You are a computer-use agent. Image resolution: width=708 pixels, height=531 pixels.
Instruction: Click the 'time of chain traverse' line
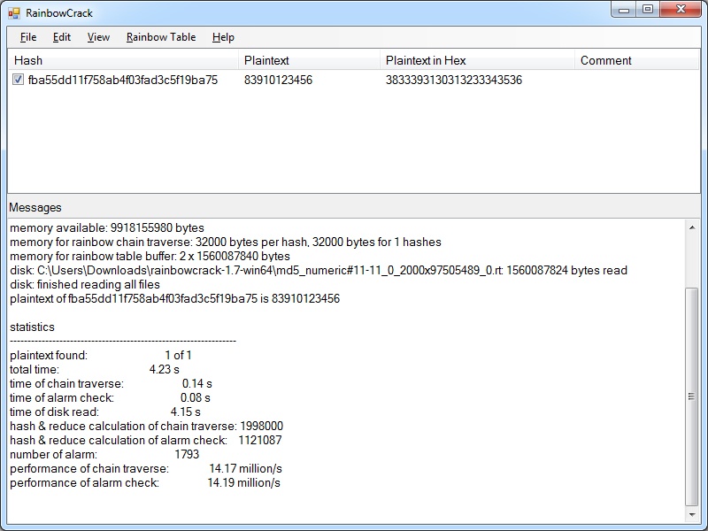pos(112,383)
